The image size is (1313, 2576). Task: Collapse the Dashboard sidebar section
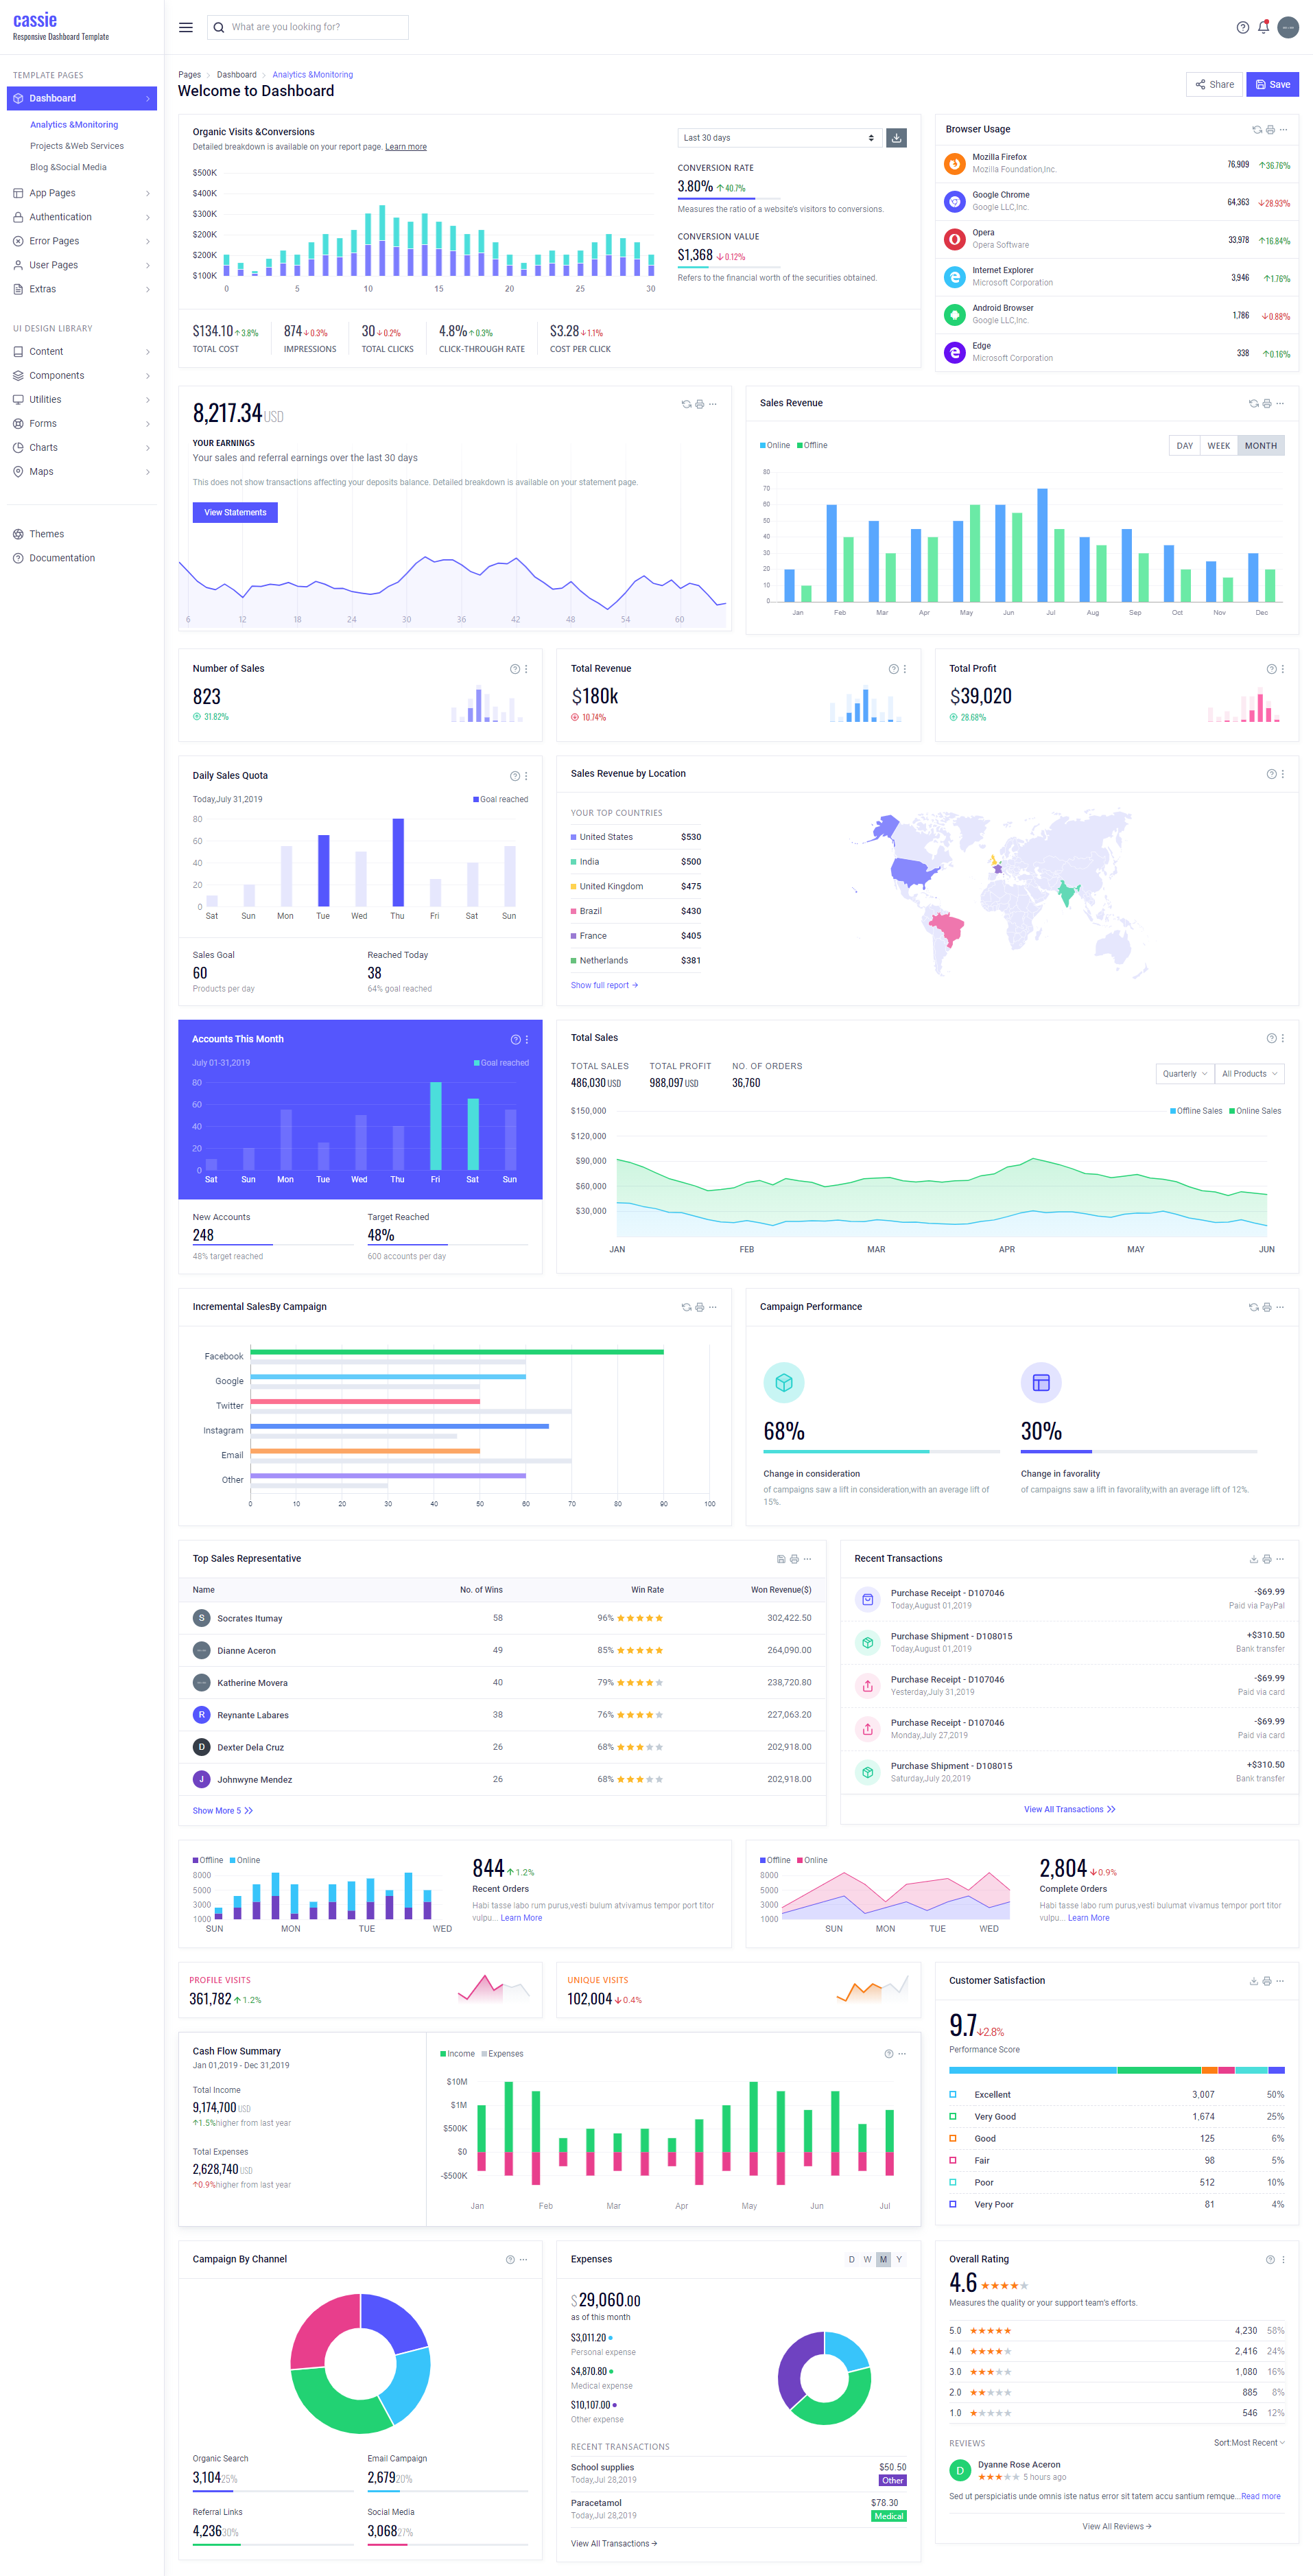tap(82, 98)
